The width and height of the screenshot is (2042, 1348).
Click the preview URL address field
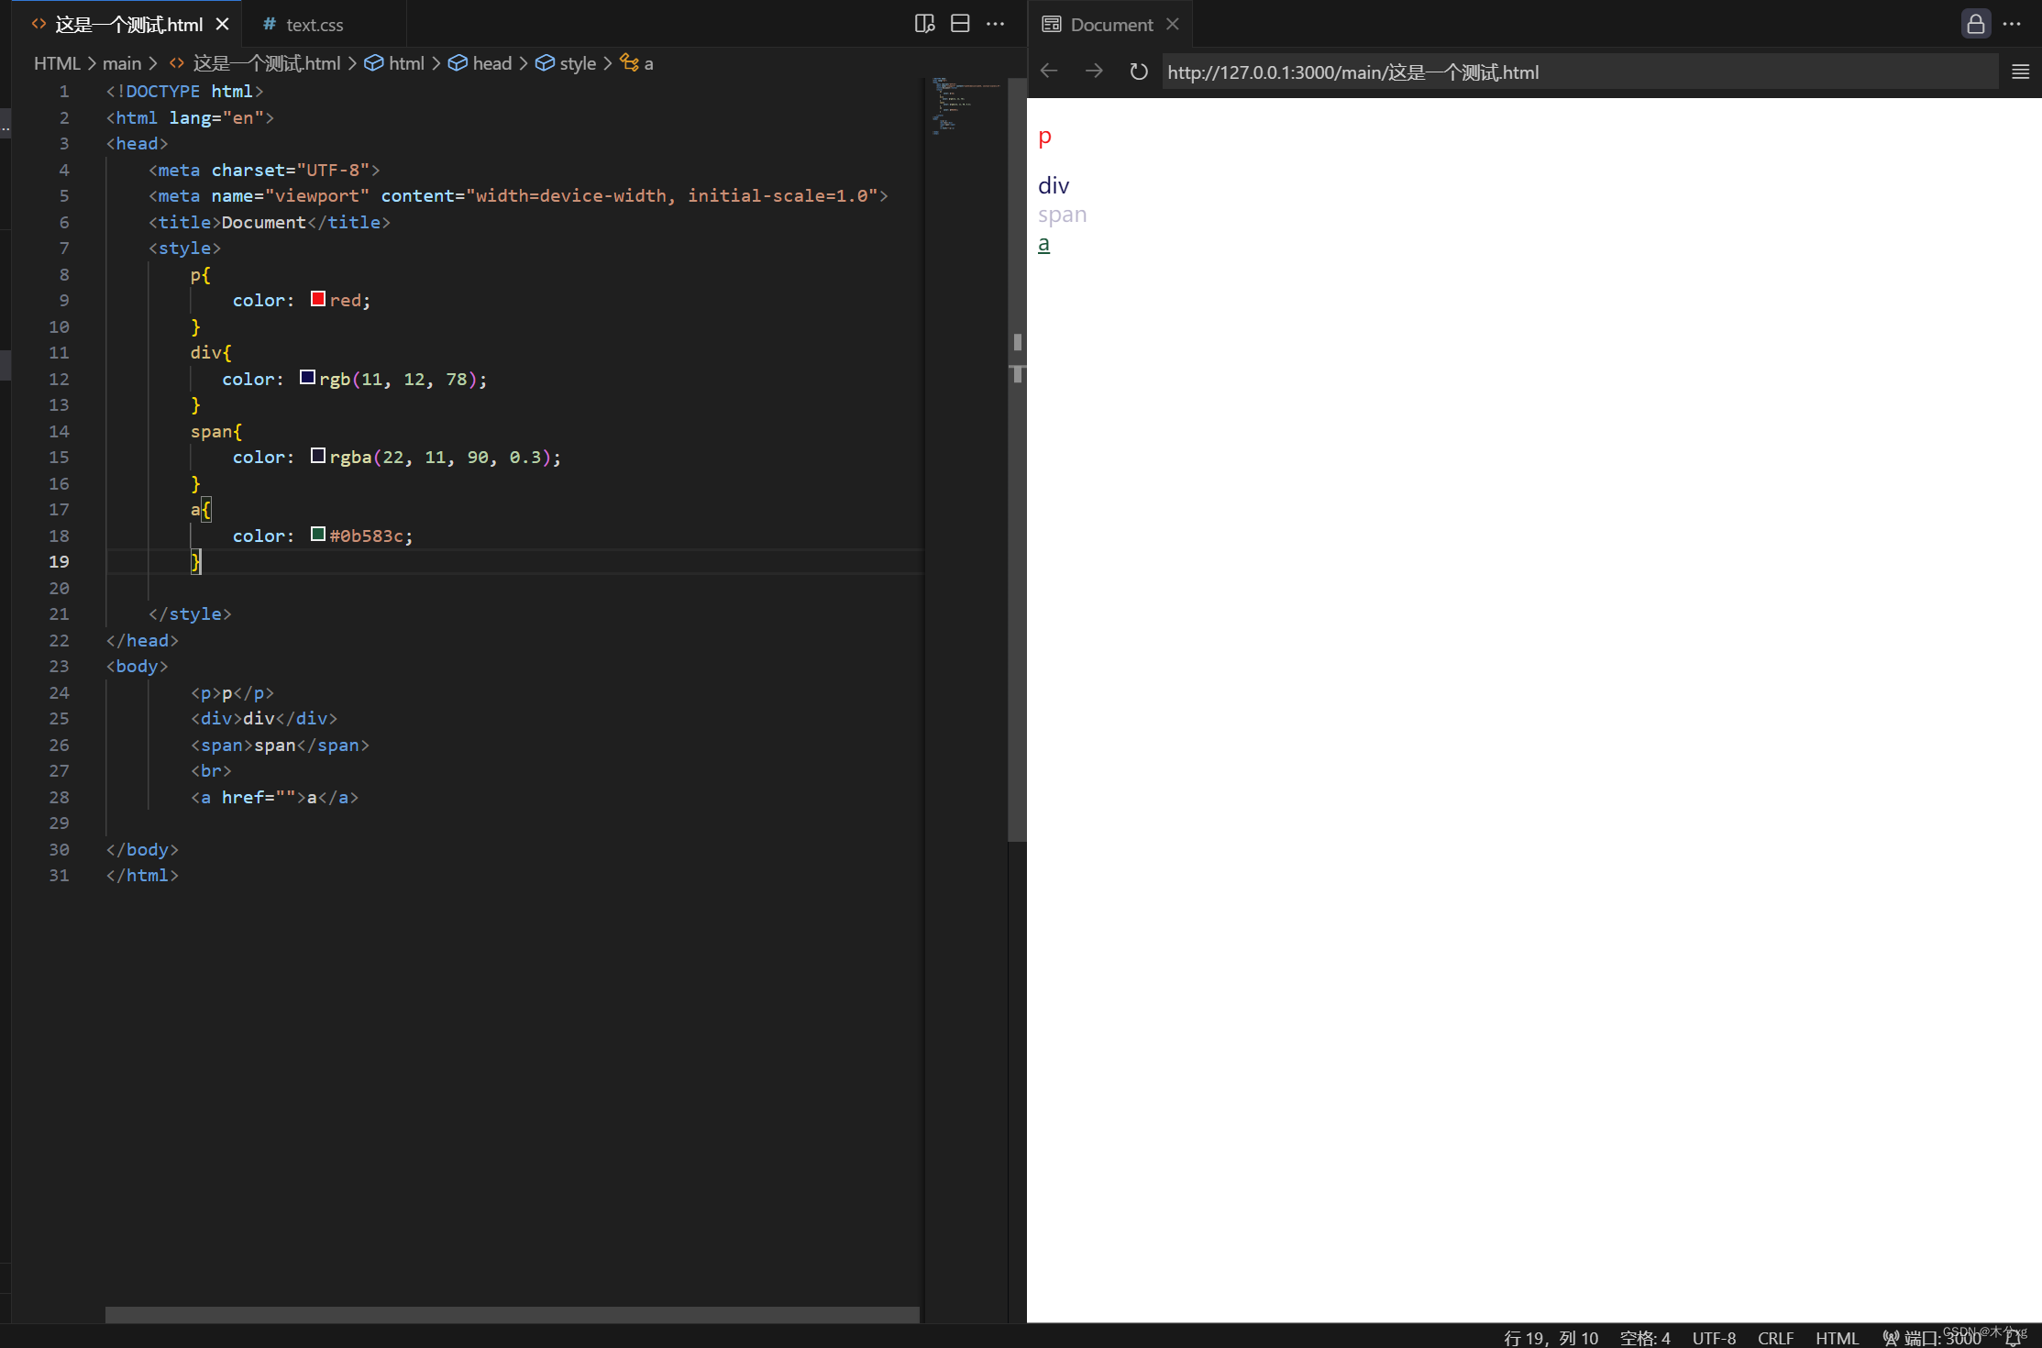[1577, 72]
